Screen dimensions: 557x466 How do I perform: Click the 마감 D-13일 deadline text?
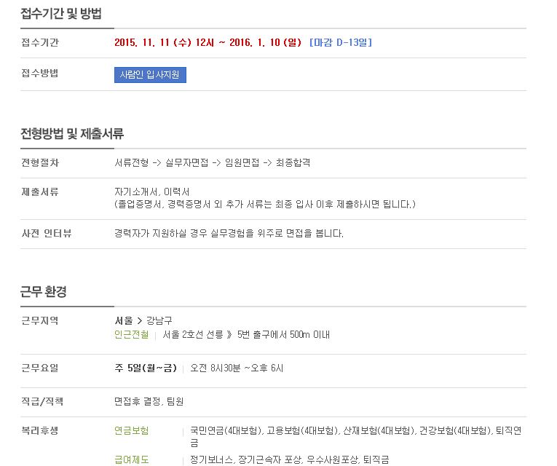(341, 43)
